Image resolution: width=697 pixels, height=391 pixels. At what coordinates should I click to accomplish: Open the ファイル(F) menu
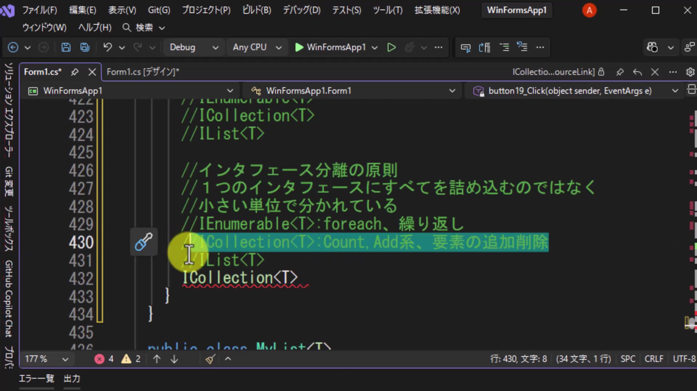[x=40, y=10]
